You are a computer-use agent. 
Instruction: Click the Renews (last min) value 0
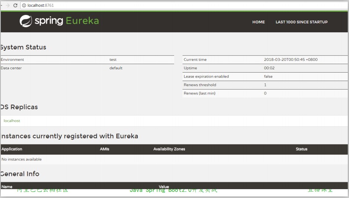(265, 93)
